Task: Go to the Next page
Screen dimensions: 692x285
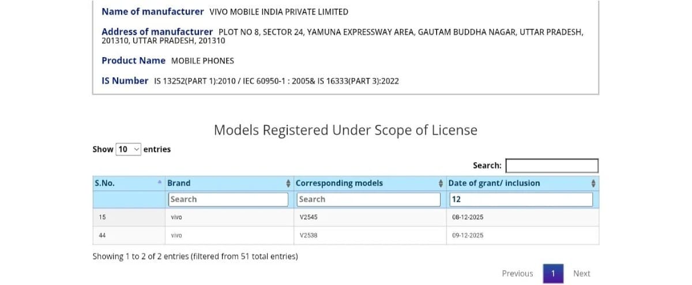Action: 582,273
